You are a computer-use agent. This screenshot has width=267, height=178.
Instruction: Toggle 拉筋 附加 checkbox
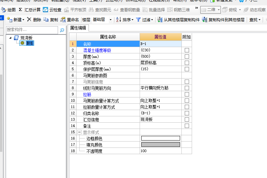pos(187,94)
